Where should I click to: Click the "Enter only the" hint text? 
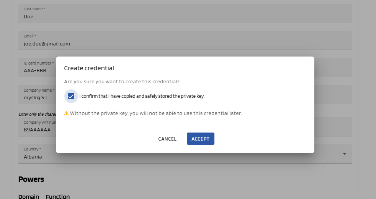pos(37,114)
